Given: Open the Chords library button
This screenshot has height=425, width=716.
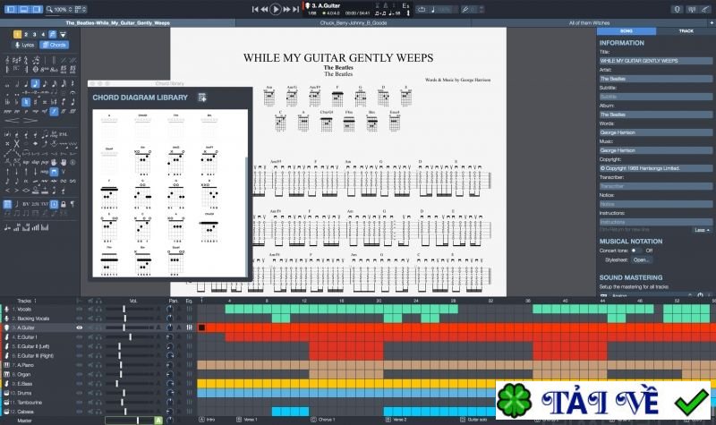Looking at the screenshot, I should pyautogui.click(x=55, y=45).
